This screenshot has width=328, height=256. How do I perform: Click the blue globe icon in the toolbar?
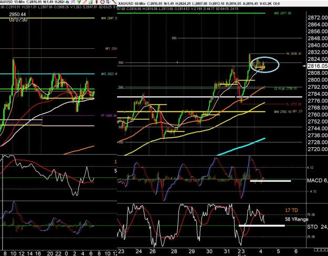coord(68,2)
